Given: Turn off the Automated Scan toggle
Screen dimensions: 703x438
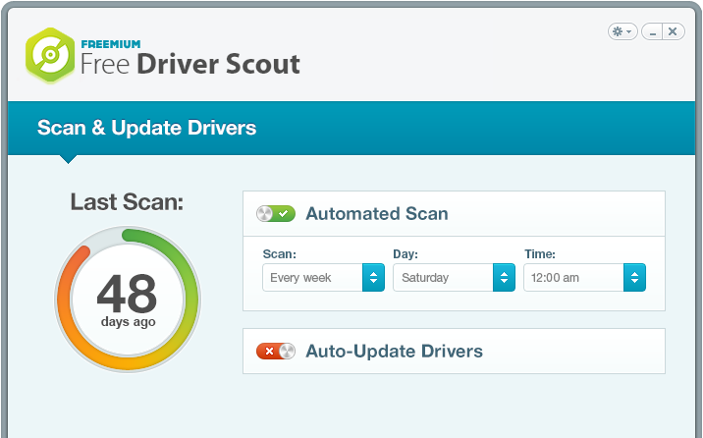Looking at the screenshot, I should [276, 214].
